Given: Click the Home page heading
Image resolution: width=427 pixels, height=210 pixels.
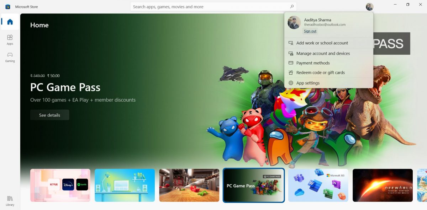Looking at the screenshot, I should 39,25.
